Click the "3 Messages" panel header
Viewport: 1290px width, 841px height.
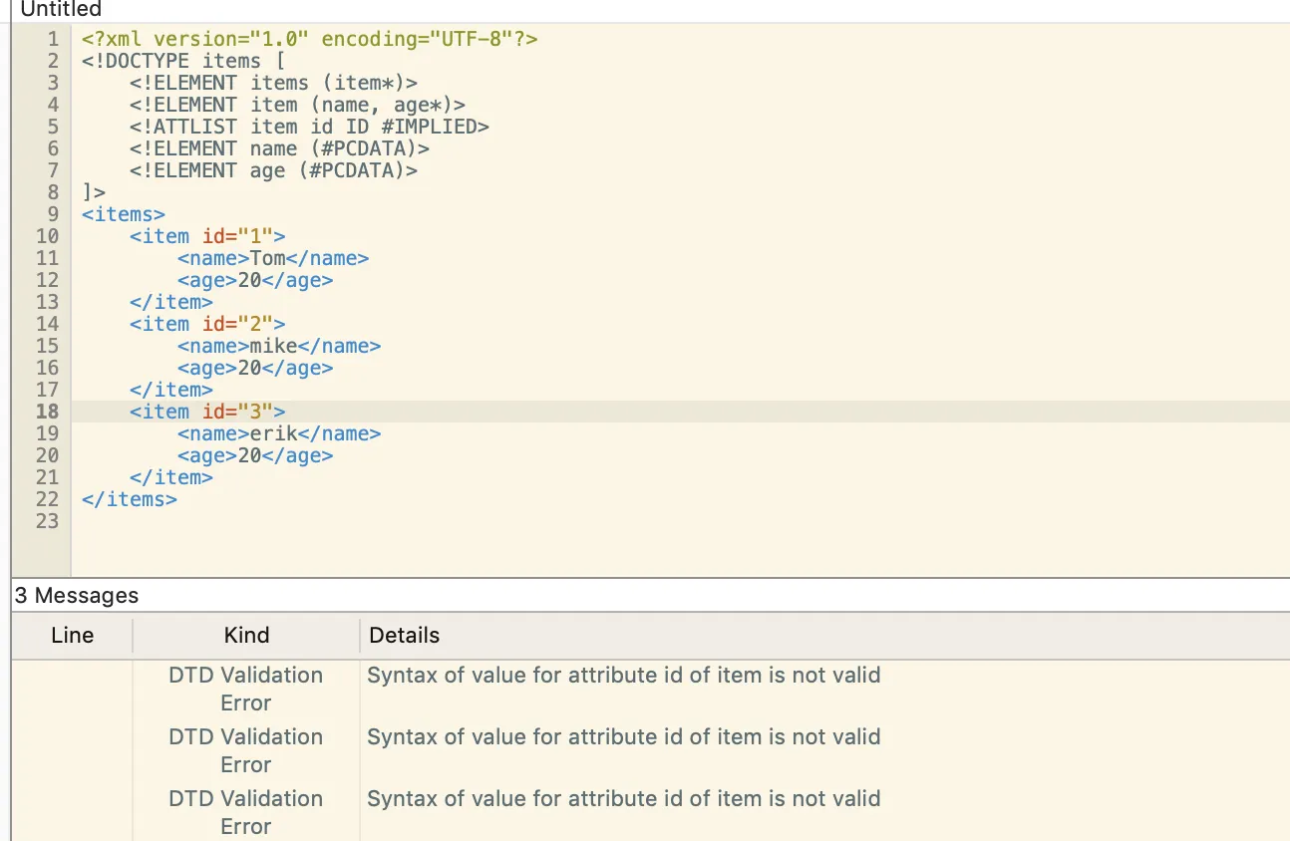[76, 596]
